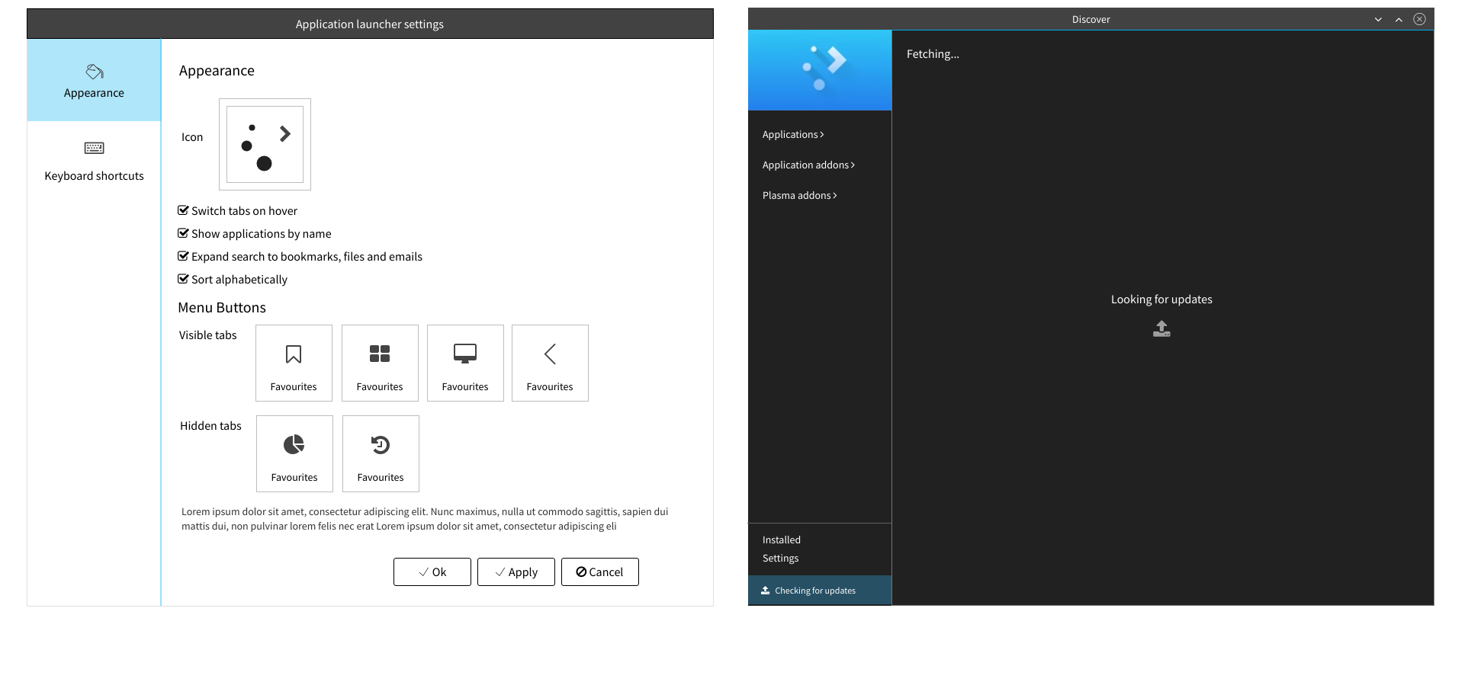Image resolution: width=1484 pixels, height=682 pixels.
Task: Expand the Applications category in Discover
Action: pos(793,134)
